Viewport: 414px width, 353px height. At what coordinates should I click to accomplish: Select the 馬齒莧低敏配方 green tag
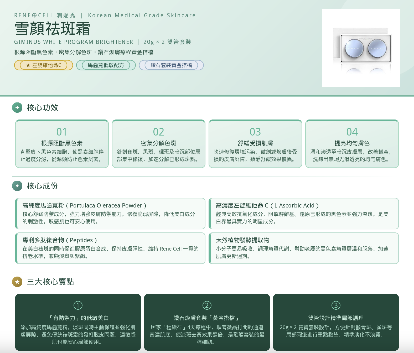coord(106,65)
